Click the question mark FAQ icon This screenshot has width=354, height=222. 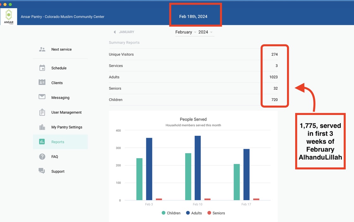42,157
